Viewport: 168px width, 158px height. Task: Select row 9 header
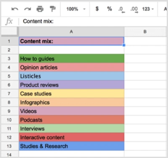[10, 111]
